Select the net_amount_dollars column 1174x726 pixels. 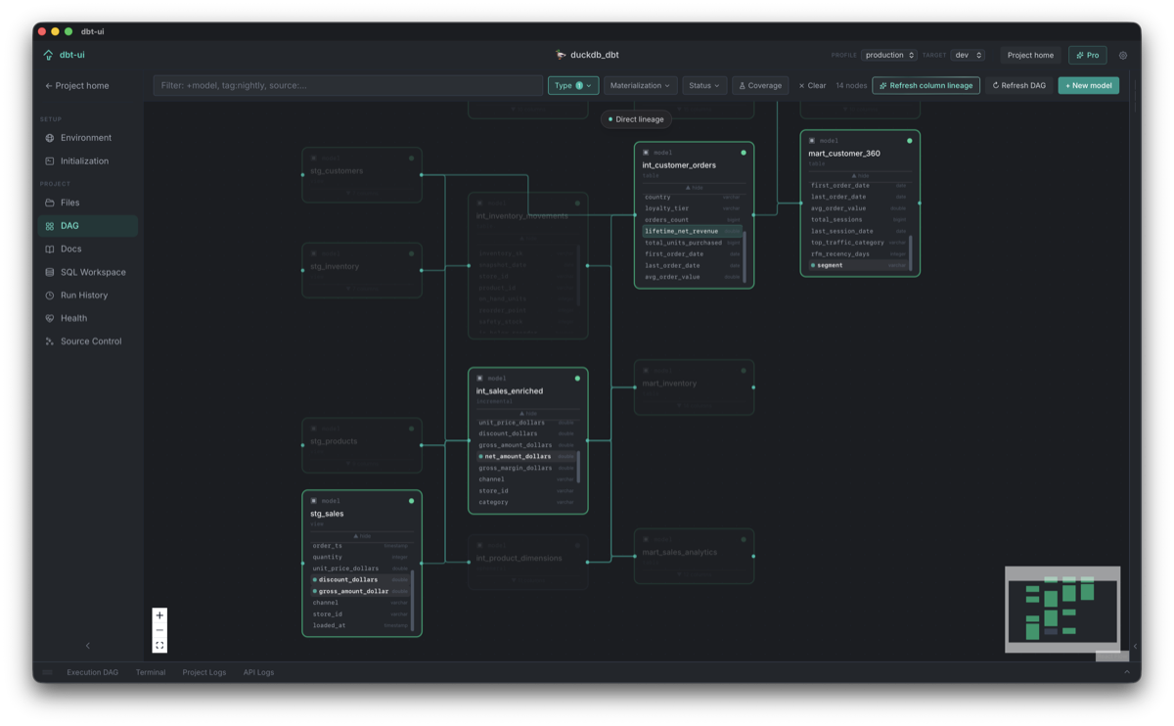tap(527, 456)
